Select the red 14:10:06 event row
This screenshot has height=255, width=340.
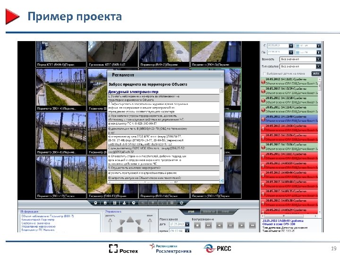coord(289,138)
